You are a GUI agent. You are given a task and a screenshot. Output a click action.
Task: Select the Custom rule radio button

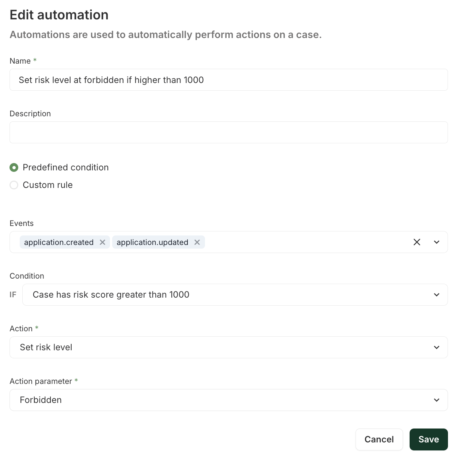14,185
